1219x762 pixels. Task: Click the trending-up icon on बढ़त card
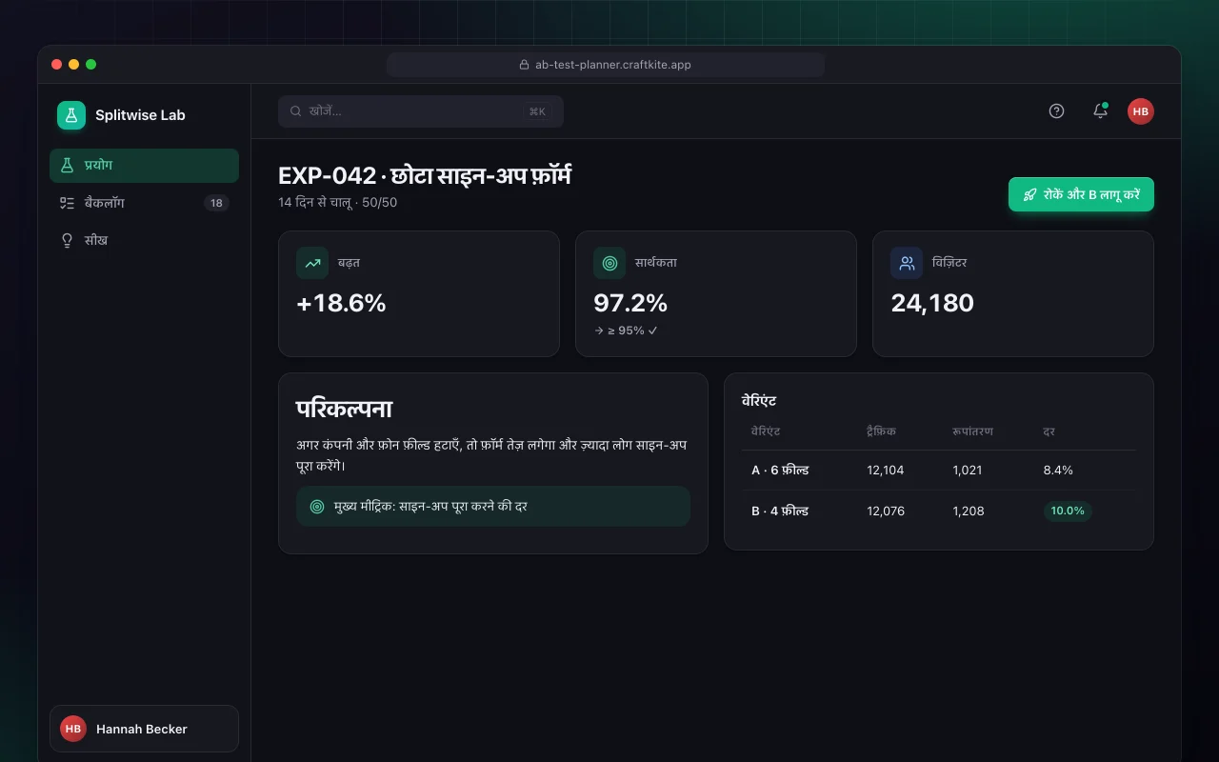click(312, 263)
